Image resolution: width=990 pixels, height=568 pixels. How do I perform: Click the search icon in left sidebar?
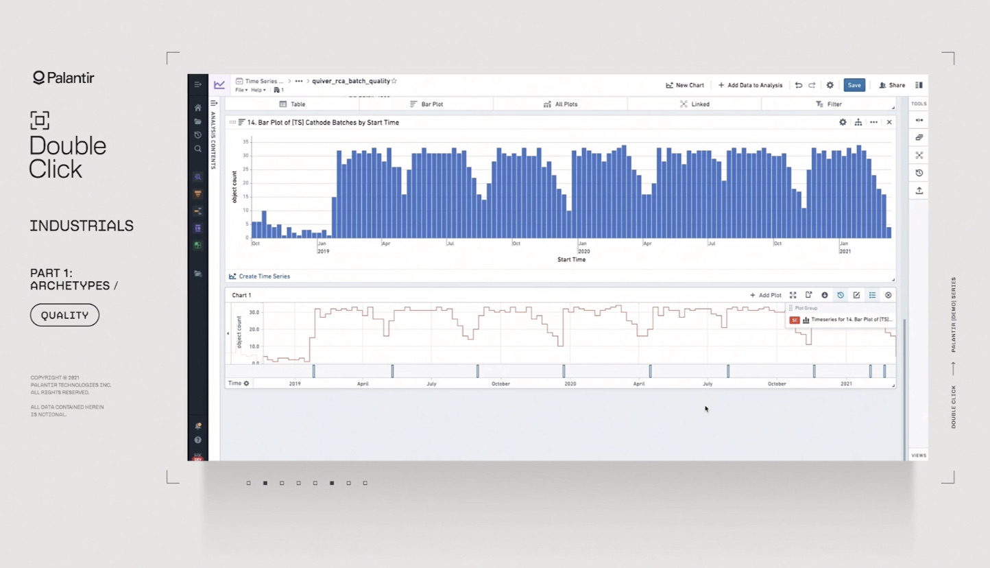[x=197, y=149]
